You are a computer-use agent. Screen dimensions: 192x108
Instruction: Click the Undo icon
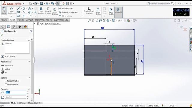(x=52, y=4)
